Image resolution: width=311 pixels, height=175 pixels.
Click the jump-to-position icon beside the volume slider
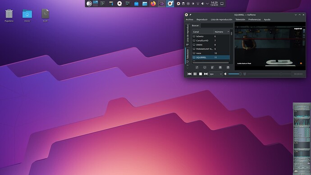(245, 74)
